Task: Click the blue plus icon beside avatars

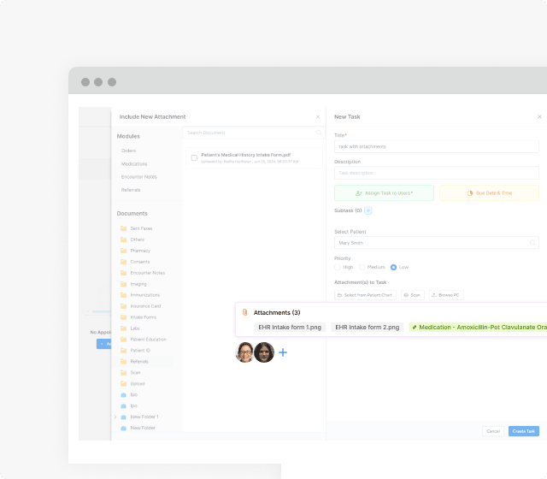Action: tap(283, 352)
